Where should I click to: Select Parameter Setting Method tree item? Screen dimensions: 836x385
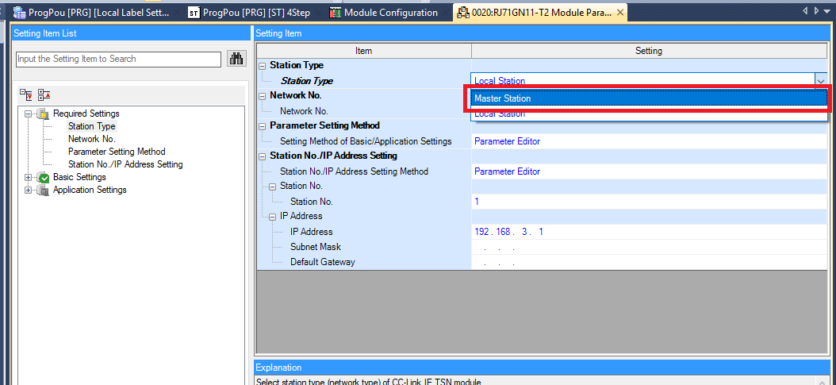tap(117, 152)
